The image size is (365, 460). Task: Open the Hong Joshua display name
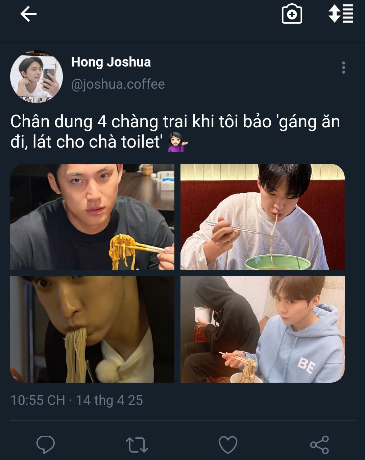111,62
